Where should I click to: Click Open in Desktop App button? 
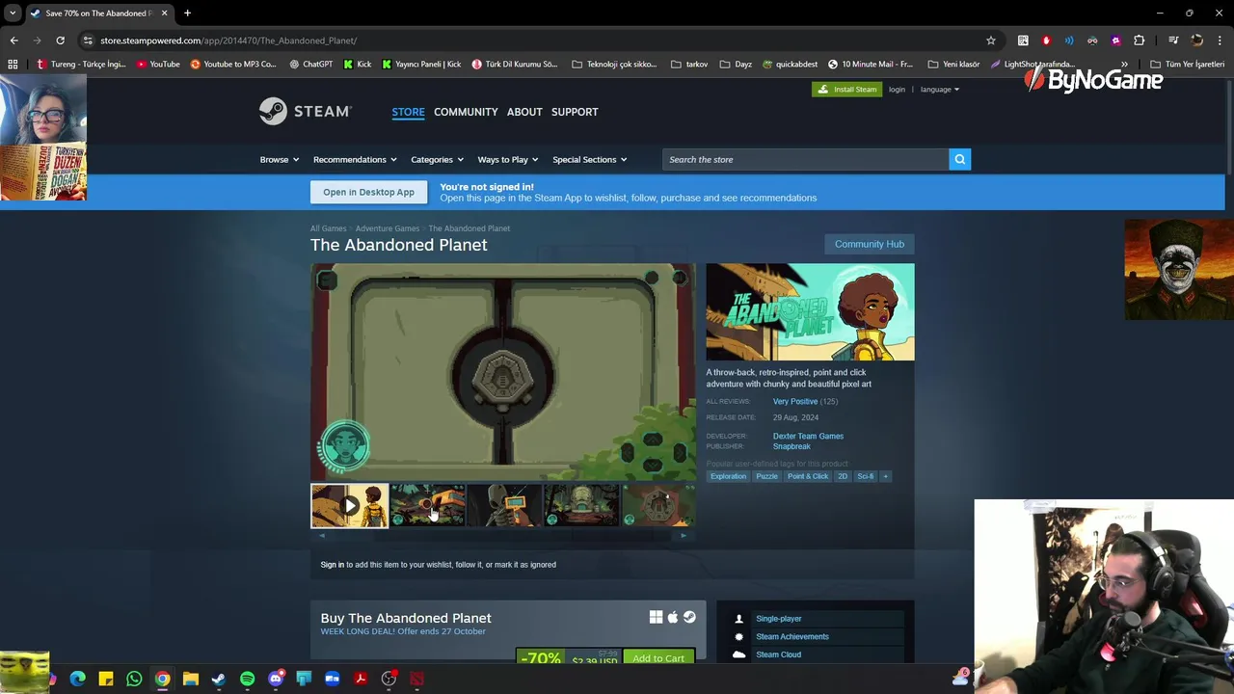pyautogui.click(x=368, y=192)
